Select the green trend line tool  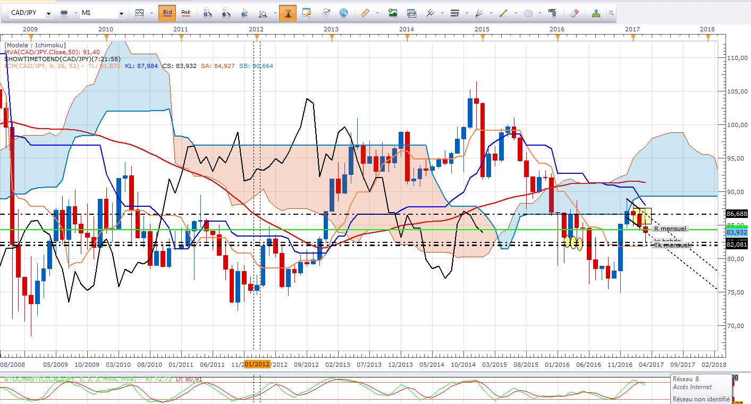click(x=503, y=13)
